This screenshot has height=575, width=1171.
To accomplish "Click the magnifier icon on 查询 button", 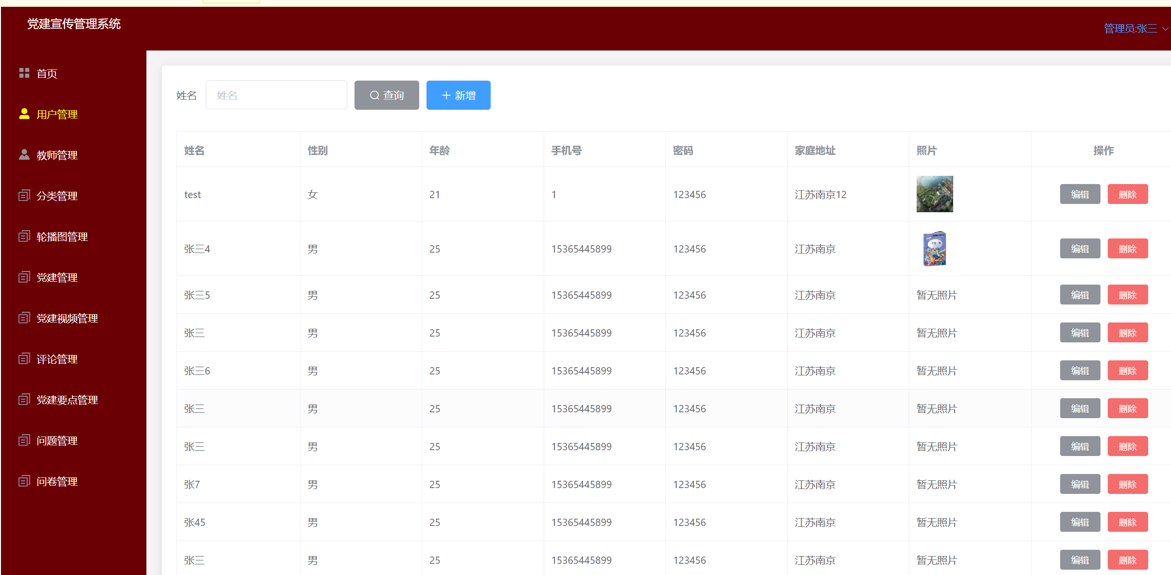I will pyautogui.click(x=374, y=95).
